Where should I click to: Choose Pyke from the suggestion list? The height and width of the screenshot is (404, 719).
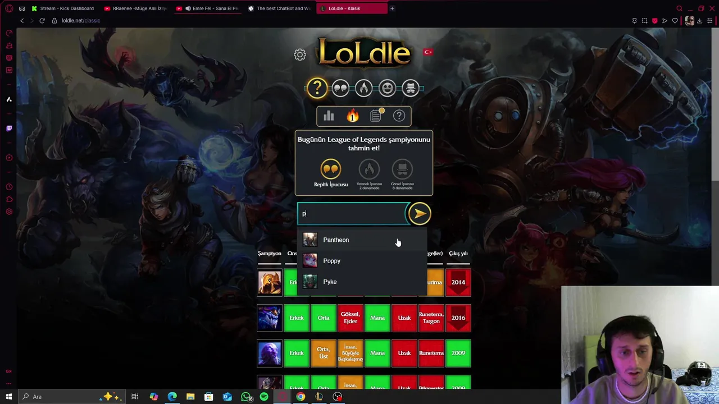point(362,282)
